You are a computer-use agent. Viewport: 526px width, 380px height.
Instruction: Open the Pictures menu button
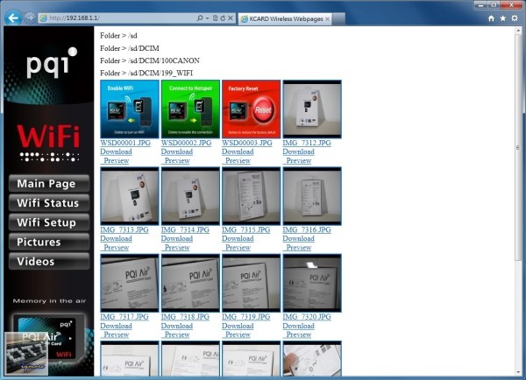tap(49, 242)
